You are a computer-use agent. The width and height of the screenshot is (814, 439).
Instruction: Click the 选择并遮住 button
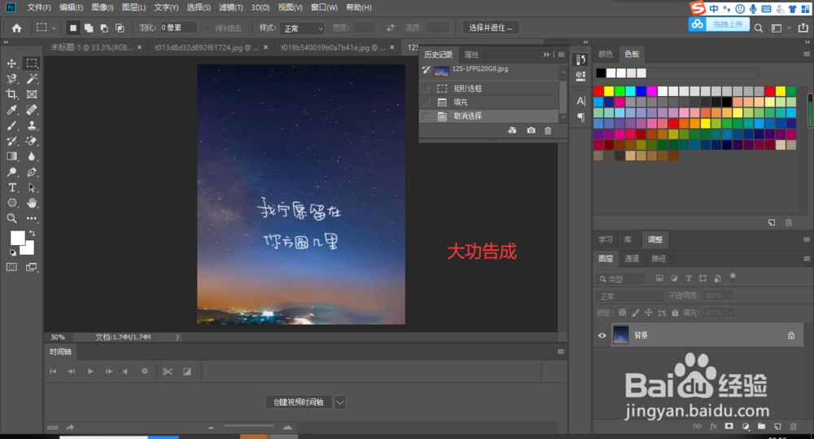(491, 28)
